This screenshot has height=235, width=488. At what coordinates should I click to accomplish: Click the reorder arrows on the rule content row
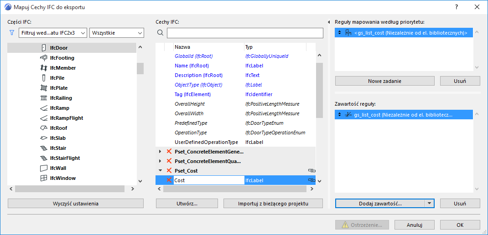[339, 115]
